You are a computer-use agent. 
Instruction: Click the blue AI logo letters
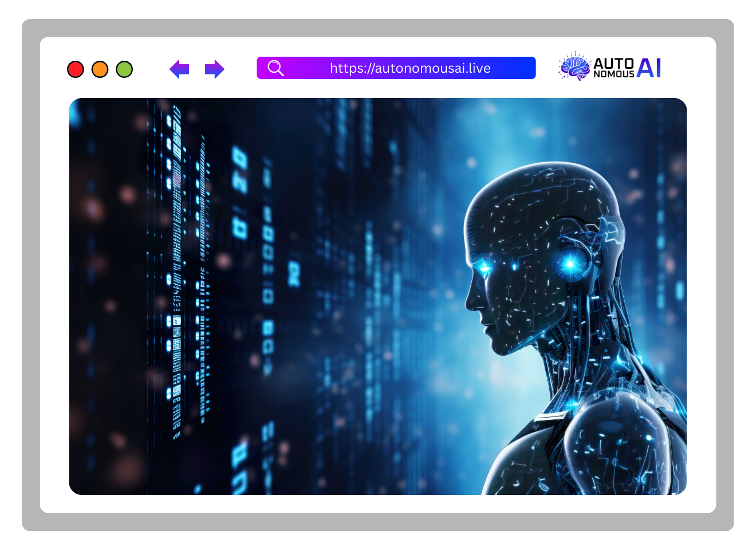tap(649, 68)
